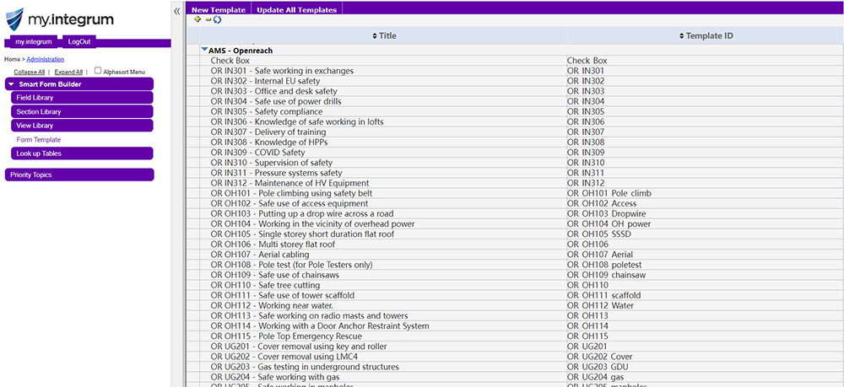This screenshot has width=844, height=387.
Task: Open OR OH110 - Safe tree cutting
Action: coord(265,286)
